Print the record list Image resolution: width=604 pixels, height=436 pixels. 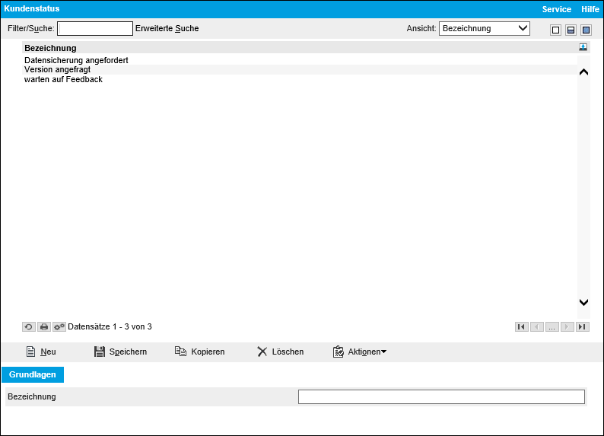pos(44,327)
